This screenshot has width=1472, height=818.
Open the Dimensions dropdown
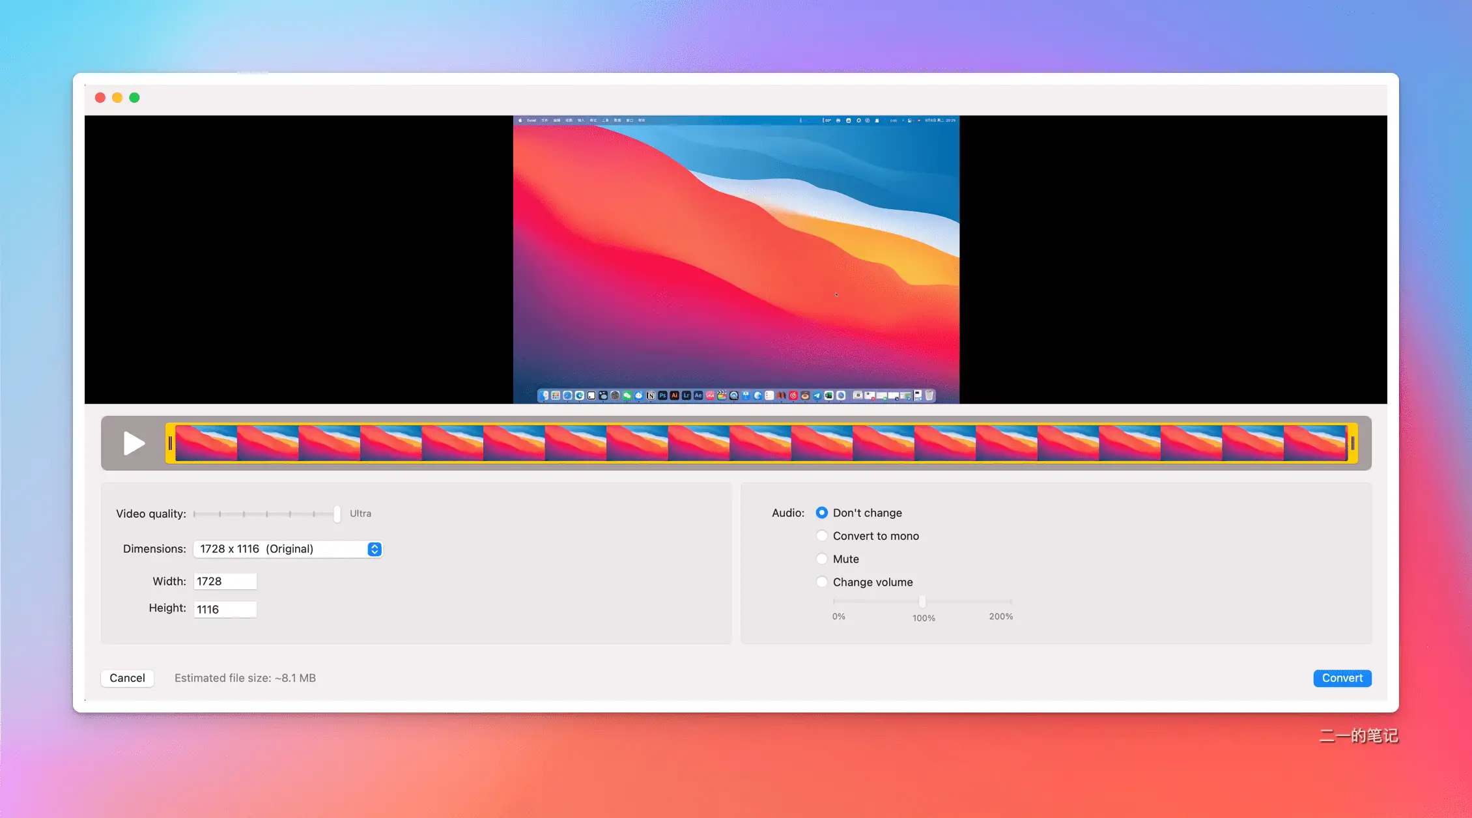pyautogui.click(x=287, y=549)
